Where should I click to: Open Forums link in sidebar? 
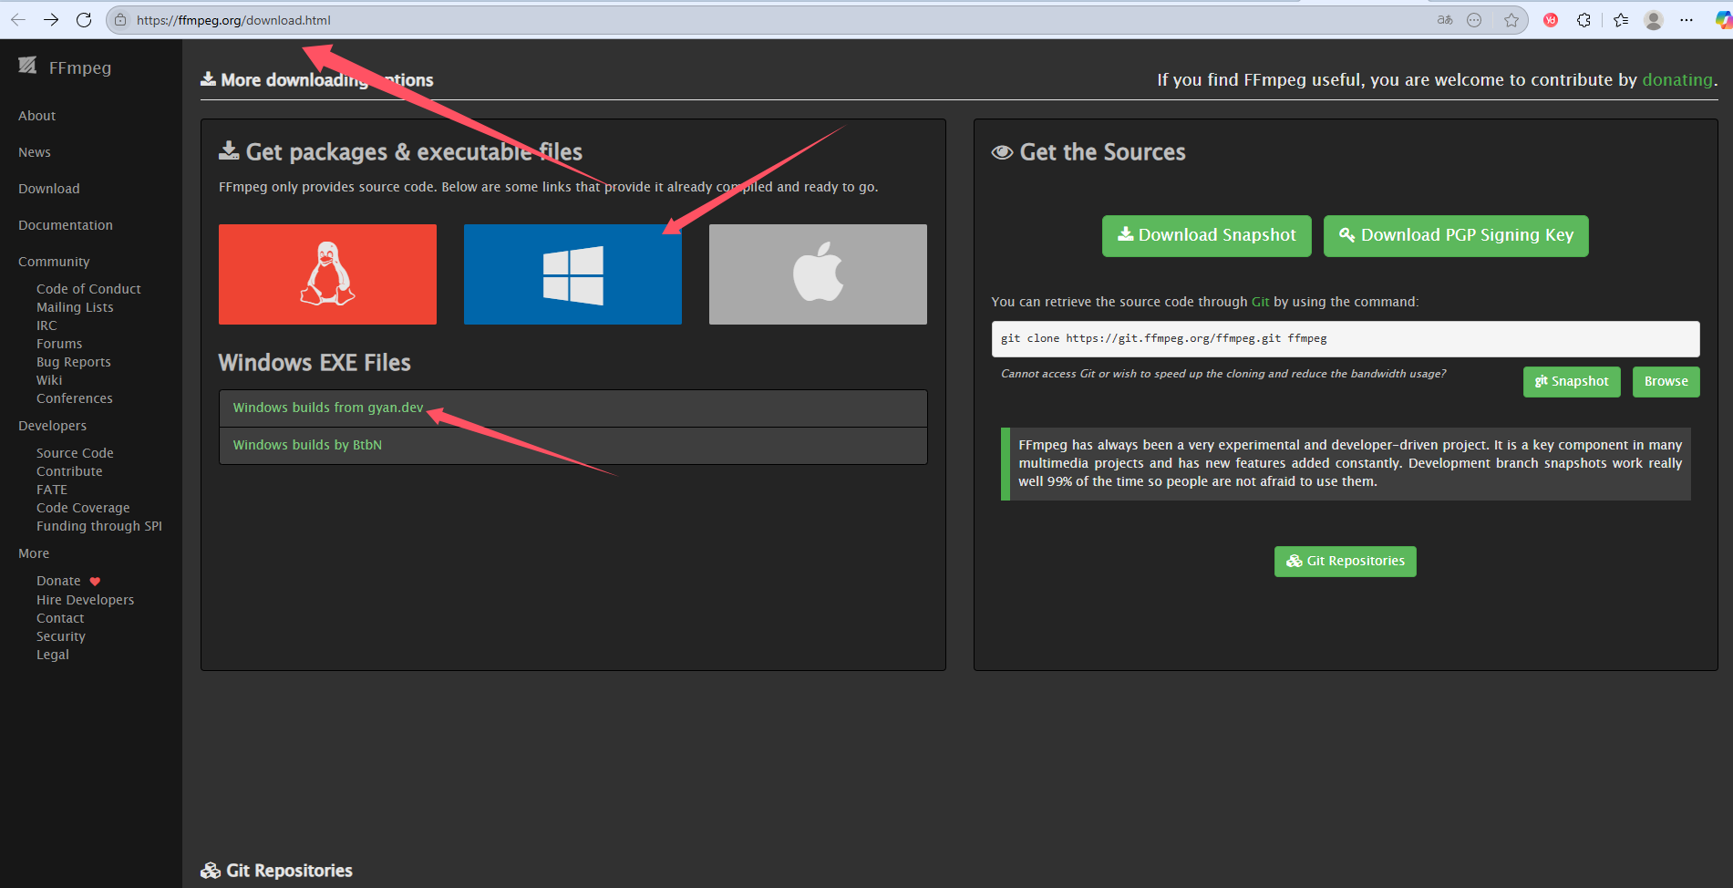pyautogui.click(x=59, y=344)
